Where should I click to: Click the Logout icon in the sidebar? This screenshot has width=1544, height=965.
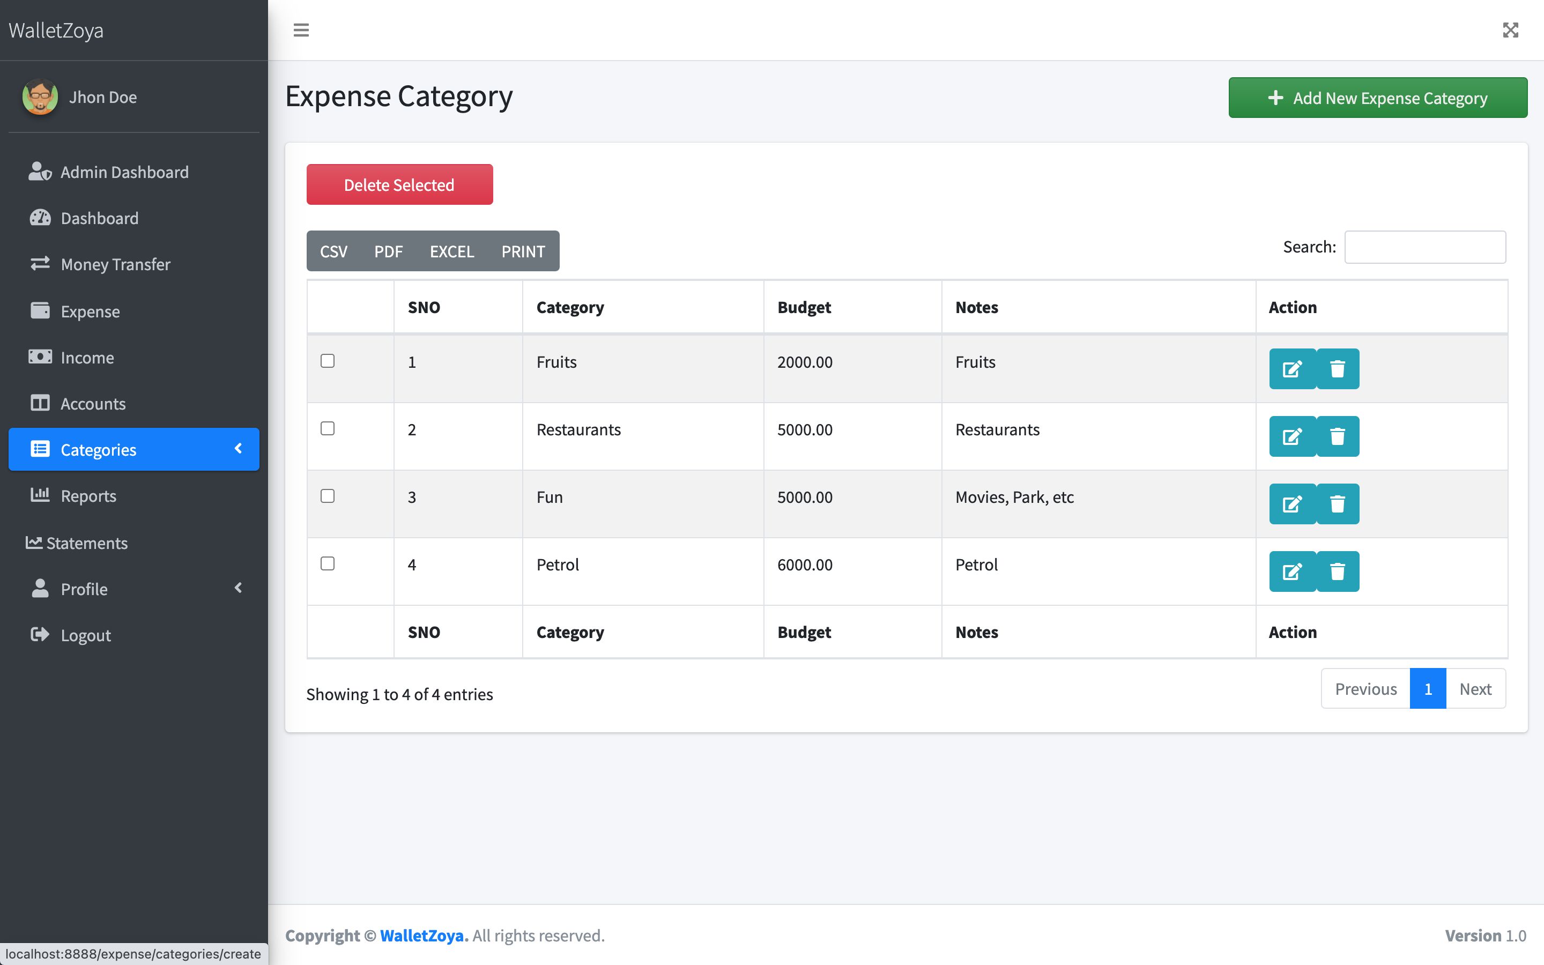point(40,634)
